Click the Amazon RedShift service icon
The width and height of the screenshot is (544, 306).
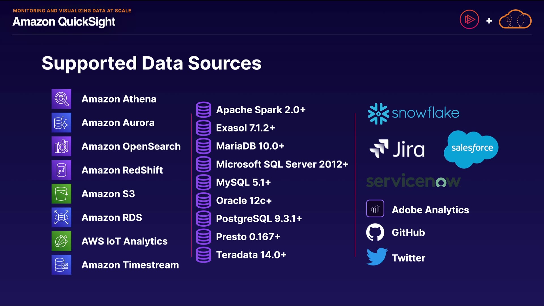[x=61, y=170]
